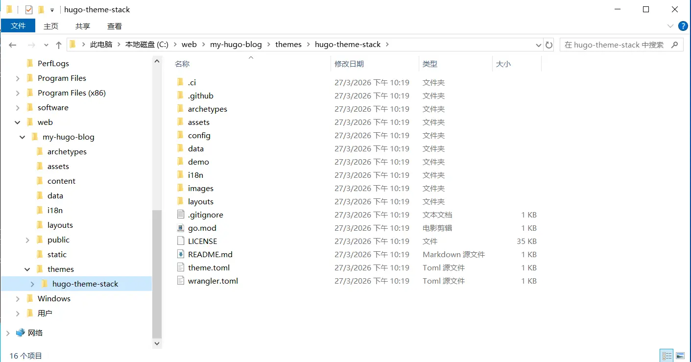Open the recent locations dropdown arrow
Screen dimensions: 691x362
pos(46,45)
